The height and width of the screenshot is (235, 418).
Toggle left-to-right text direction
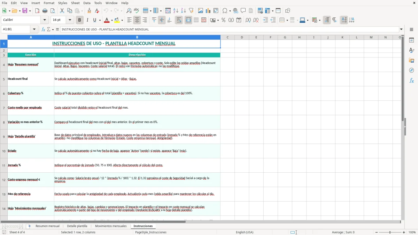click(327, 20)
